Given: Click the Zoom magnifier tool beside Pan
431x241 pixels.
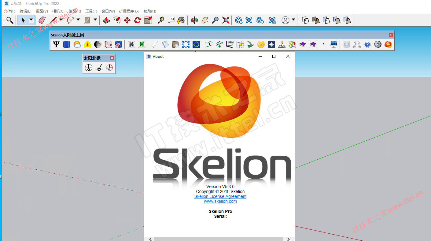Looking at the screenshot, I should (215, 20).
